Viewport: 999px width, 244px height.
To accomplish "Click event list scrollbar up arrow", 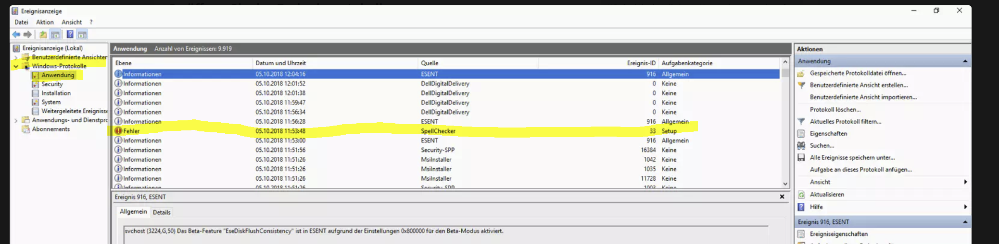I will click(x=785, y=62).
